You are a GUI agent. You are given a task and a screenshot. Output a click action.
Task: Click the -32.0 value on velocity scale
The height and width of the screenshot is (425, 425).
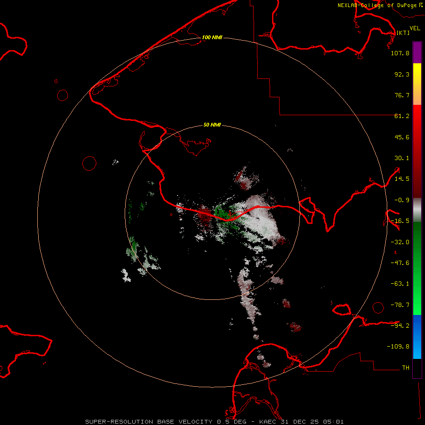tap(400, 242)
